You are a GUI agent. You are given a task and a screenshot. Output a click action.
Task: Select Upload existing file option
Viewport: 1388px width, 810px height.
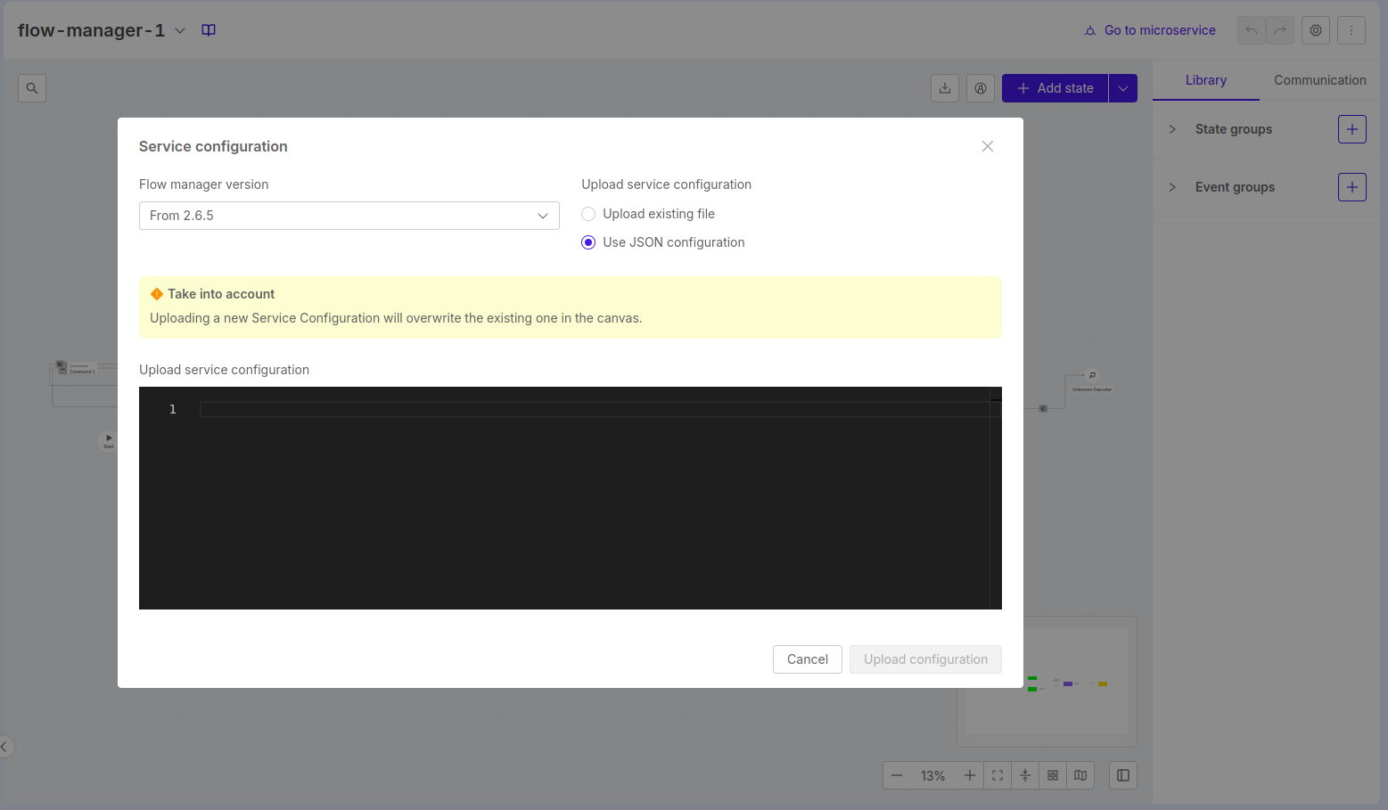588,214
